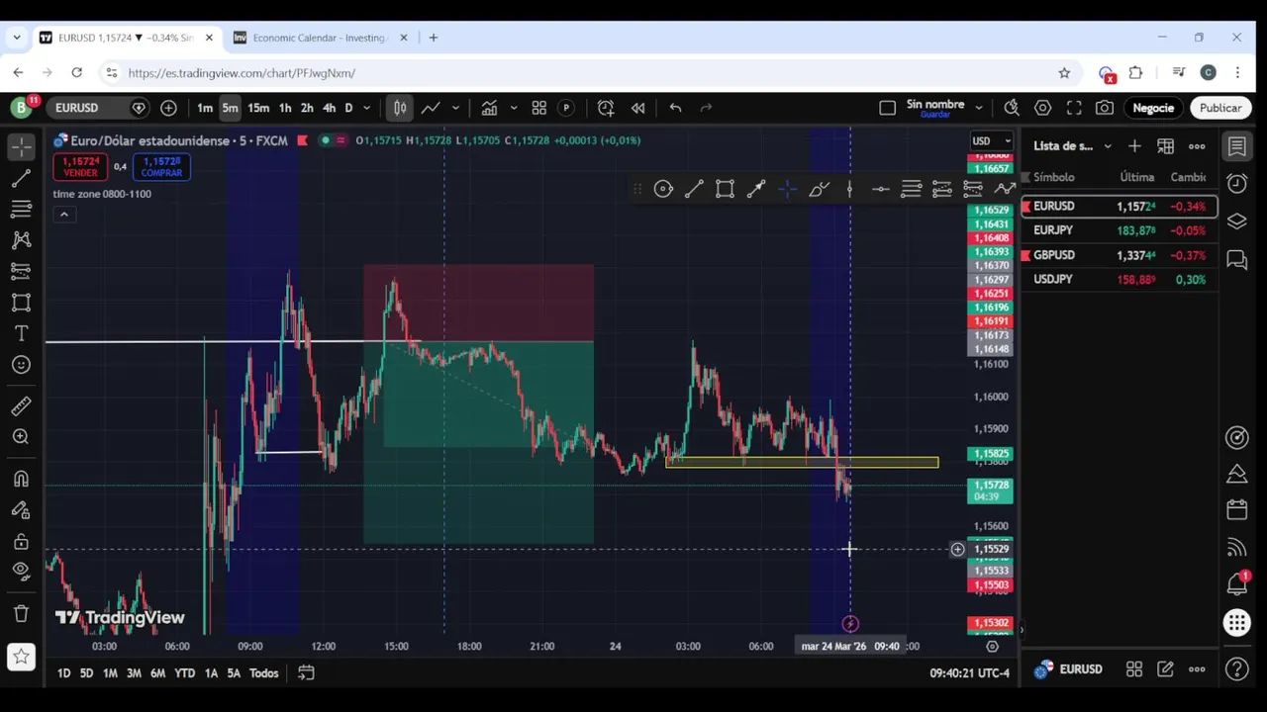The width and height of the screenshot is (1267, 712).
Task: Select the 1D date range
Action: pyautogui.click(x=63, y=673)
